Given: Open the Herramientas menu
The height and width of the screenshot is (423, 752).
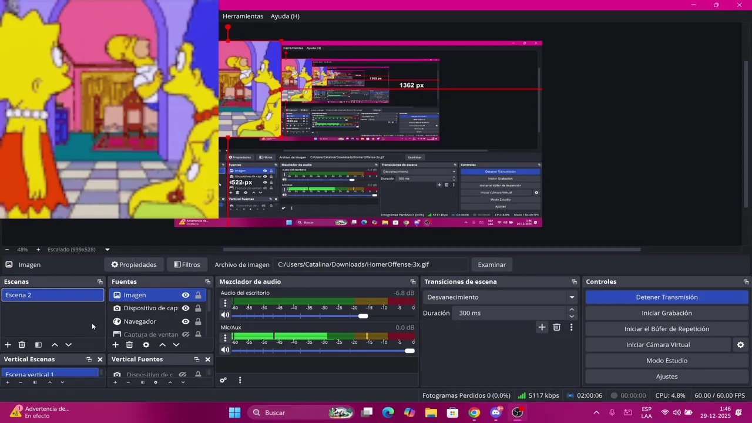Looking at the screenshot, I should (x=243, y=16).
